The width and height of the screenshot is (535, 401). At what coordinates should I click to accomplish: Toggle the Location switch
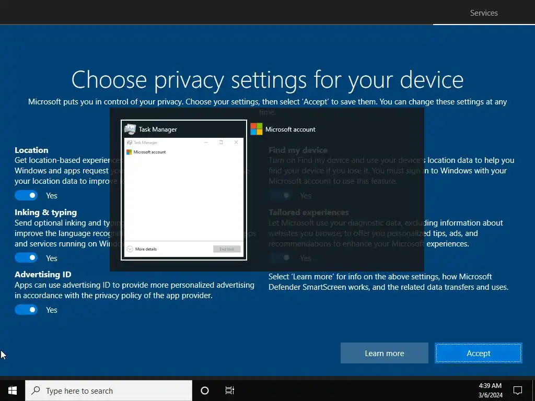tap(26, 195)
